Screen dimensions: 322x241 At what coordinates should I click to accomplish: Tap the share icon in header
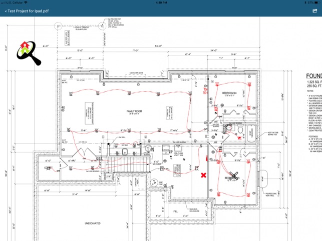point(314,11)
